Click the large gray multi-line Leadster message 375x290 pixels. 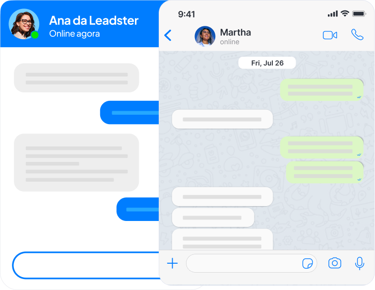click(76, 162)
